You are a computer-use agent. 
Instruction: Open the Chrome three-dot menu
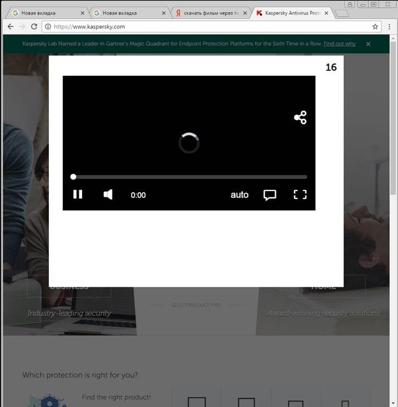389,26
